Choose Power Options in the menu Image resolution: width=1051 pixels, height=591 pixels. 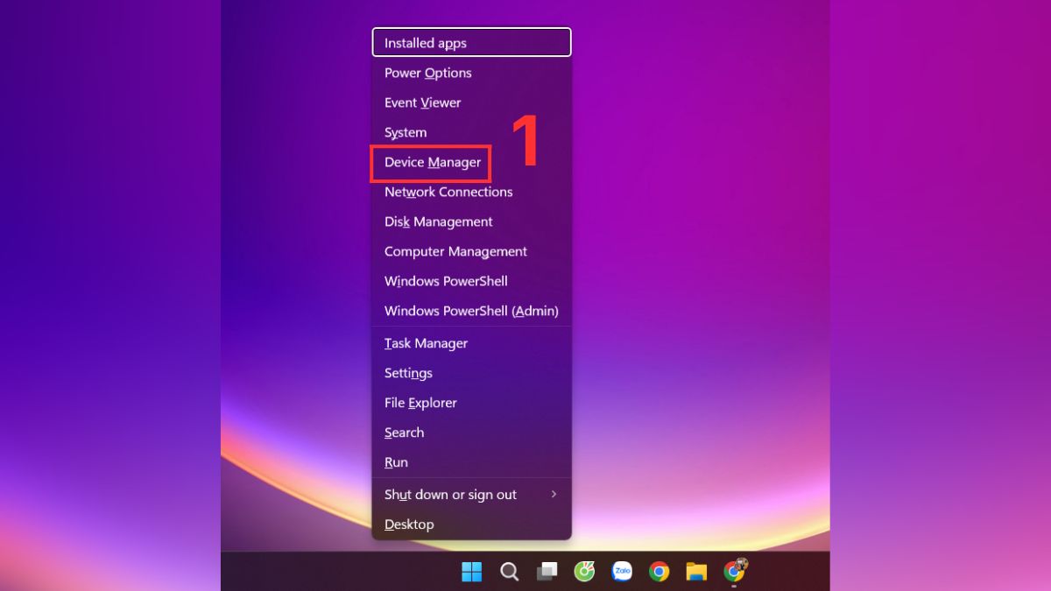pos(428,73)
